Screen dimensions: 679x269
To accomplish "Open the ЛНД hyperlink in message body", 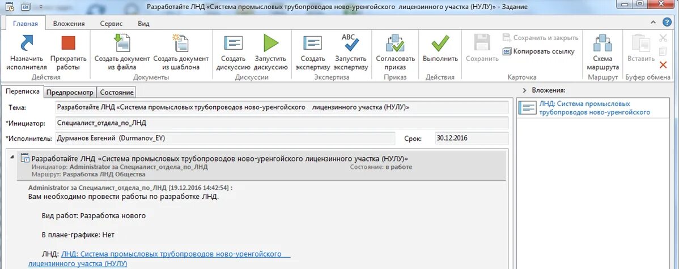I will point(159,258).
